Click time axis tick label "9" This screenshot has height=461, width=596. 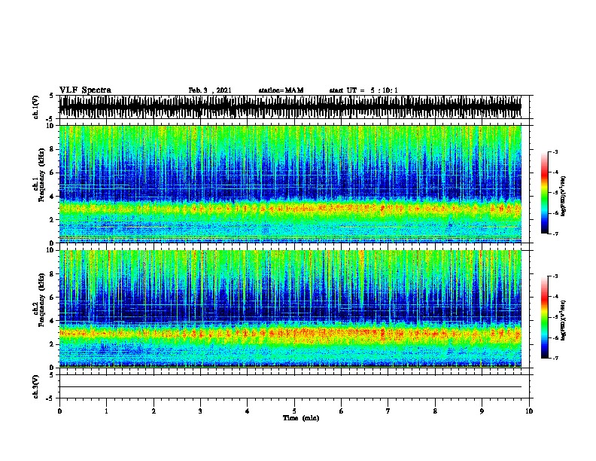pos(482,411)
